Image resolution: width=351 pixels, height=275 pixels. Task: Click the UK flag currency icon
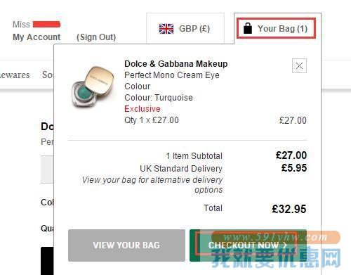(166, 29)
